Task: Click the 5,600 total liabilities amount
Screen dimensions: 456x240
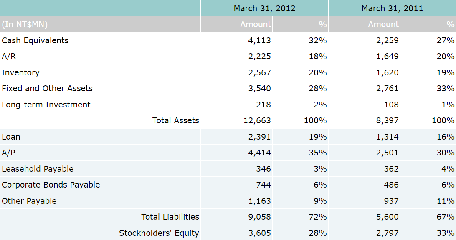Action: 387,217
